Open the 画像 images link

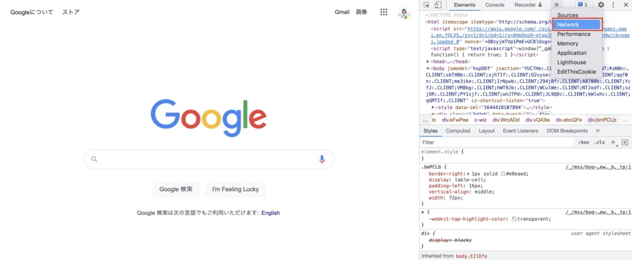[x=362, y=12]
